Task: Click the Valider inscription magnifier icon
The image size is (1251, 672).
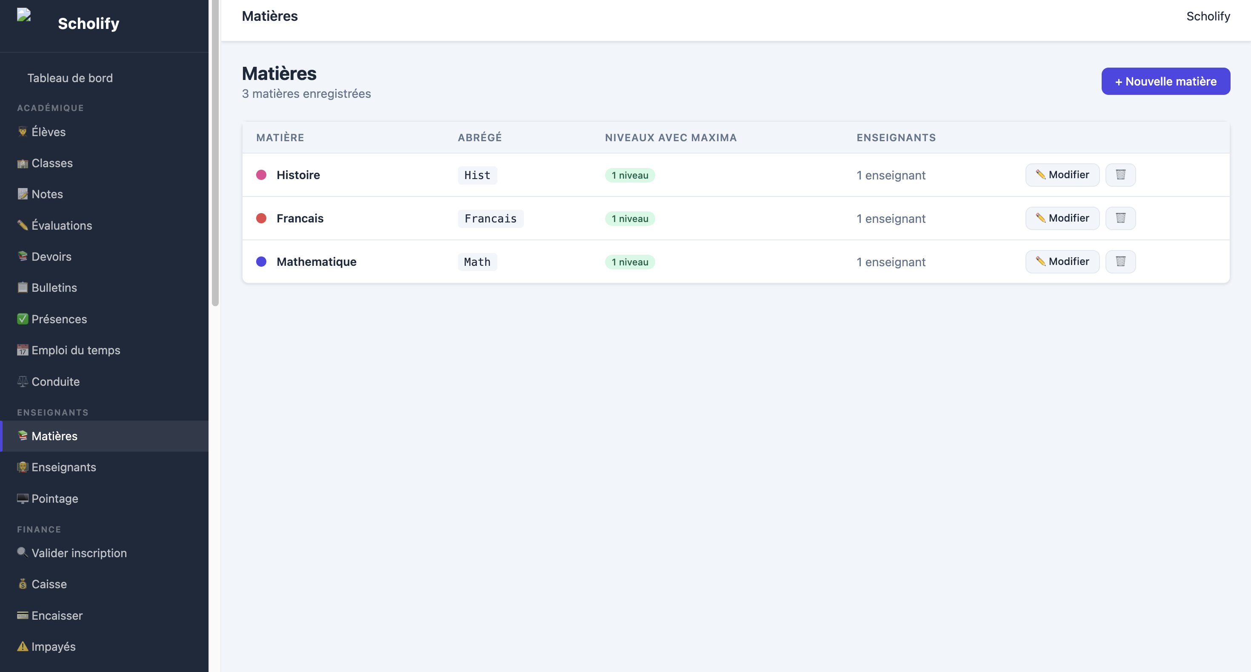Action: coord(22,553)
